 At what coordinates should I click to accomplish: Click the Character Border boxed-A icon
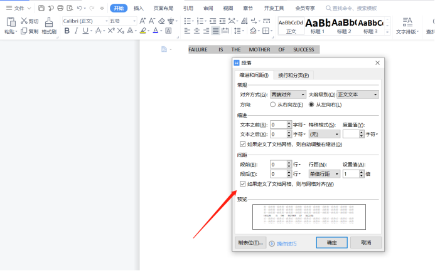coord(168,31)
